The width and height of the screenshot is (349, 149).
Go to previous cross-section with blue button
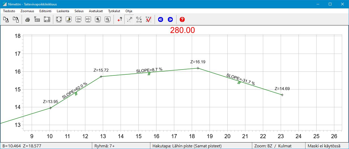(x=161, y=19)
